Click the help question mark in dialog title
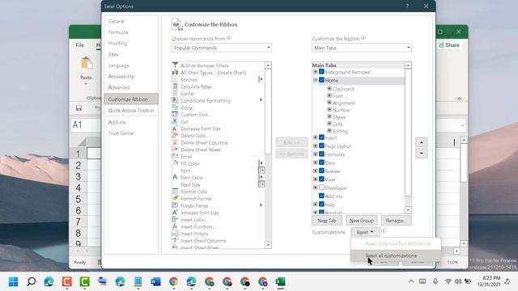The image size is (518, 291). [407, 6]
